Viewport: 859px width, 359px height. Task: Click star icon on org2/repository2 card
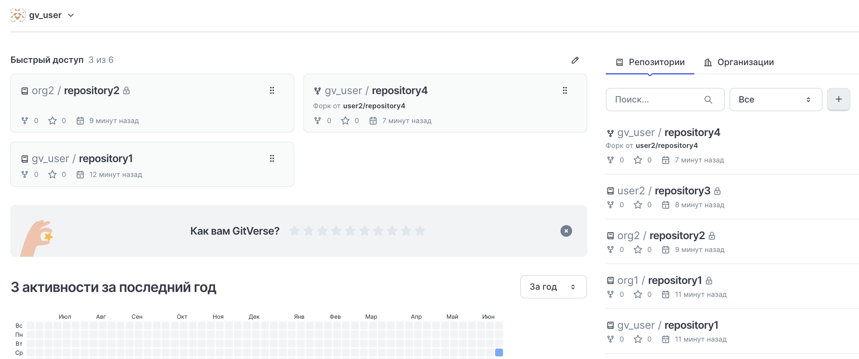click(52, 121)
